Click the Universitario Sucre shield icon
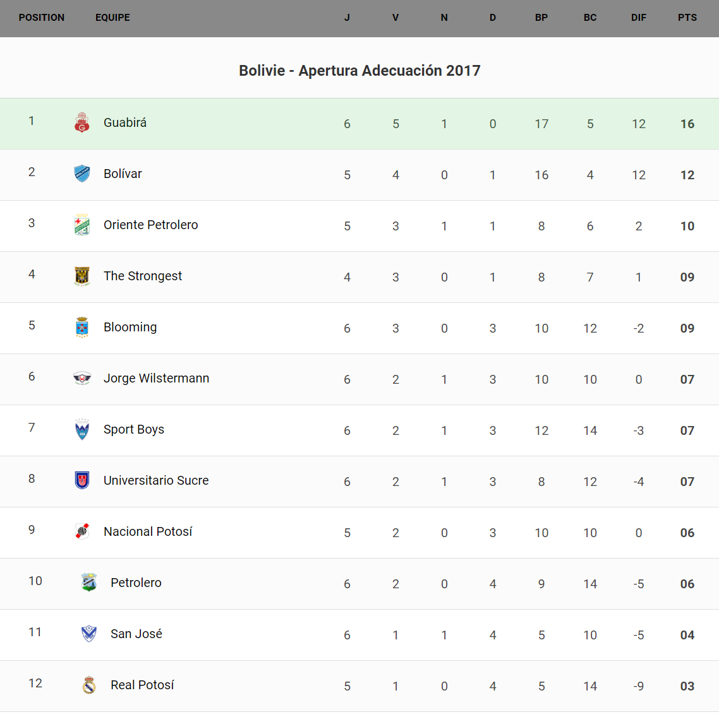This screenshot has width=719, height=717. [x=82, y=480]
